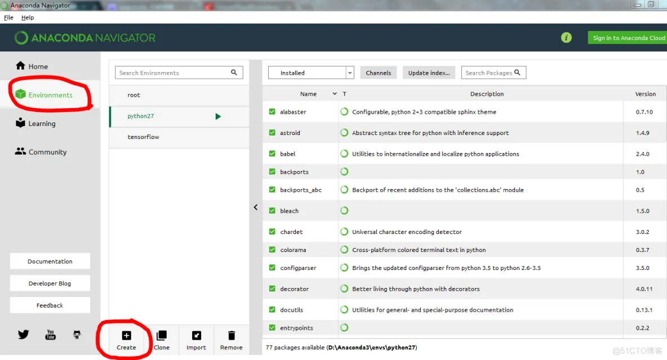Viewport: 667px width, 360px height.
Task: Click the search environments magnifier icon
Action: [234, 73]
